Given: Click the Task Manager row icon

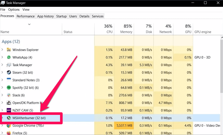Looking at the screenshot, I should coord(9,65).
